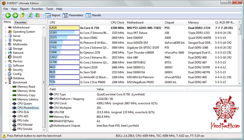Open the Help menu
This screenshot has height=140, width=244.
pyautogui.click(x=59, y=9)
